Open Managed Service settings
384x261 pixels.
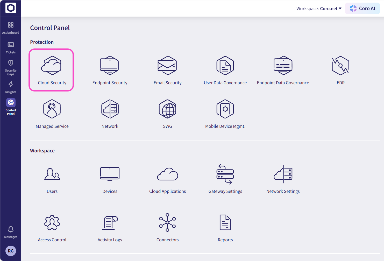tap(52, 113)
